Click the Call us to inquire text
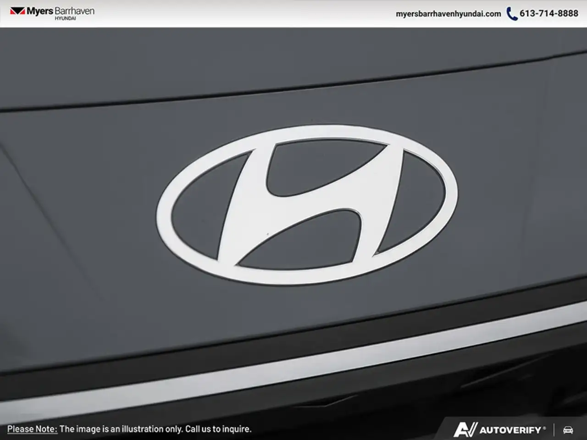 click(x=218, y=429)
